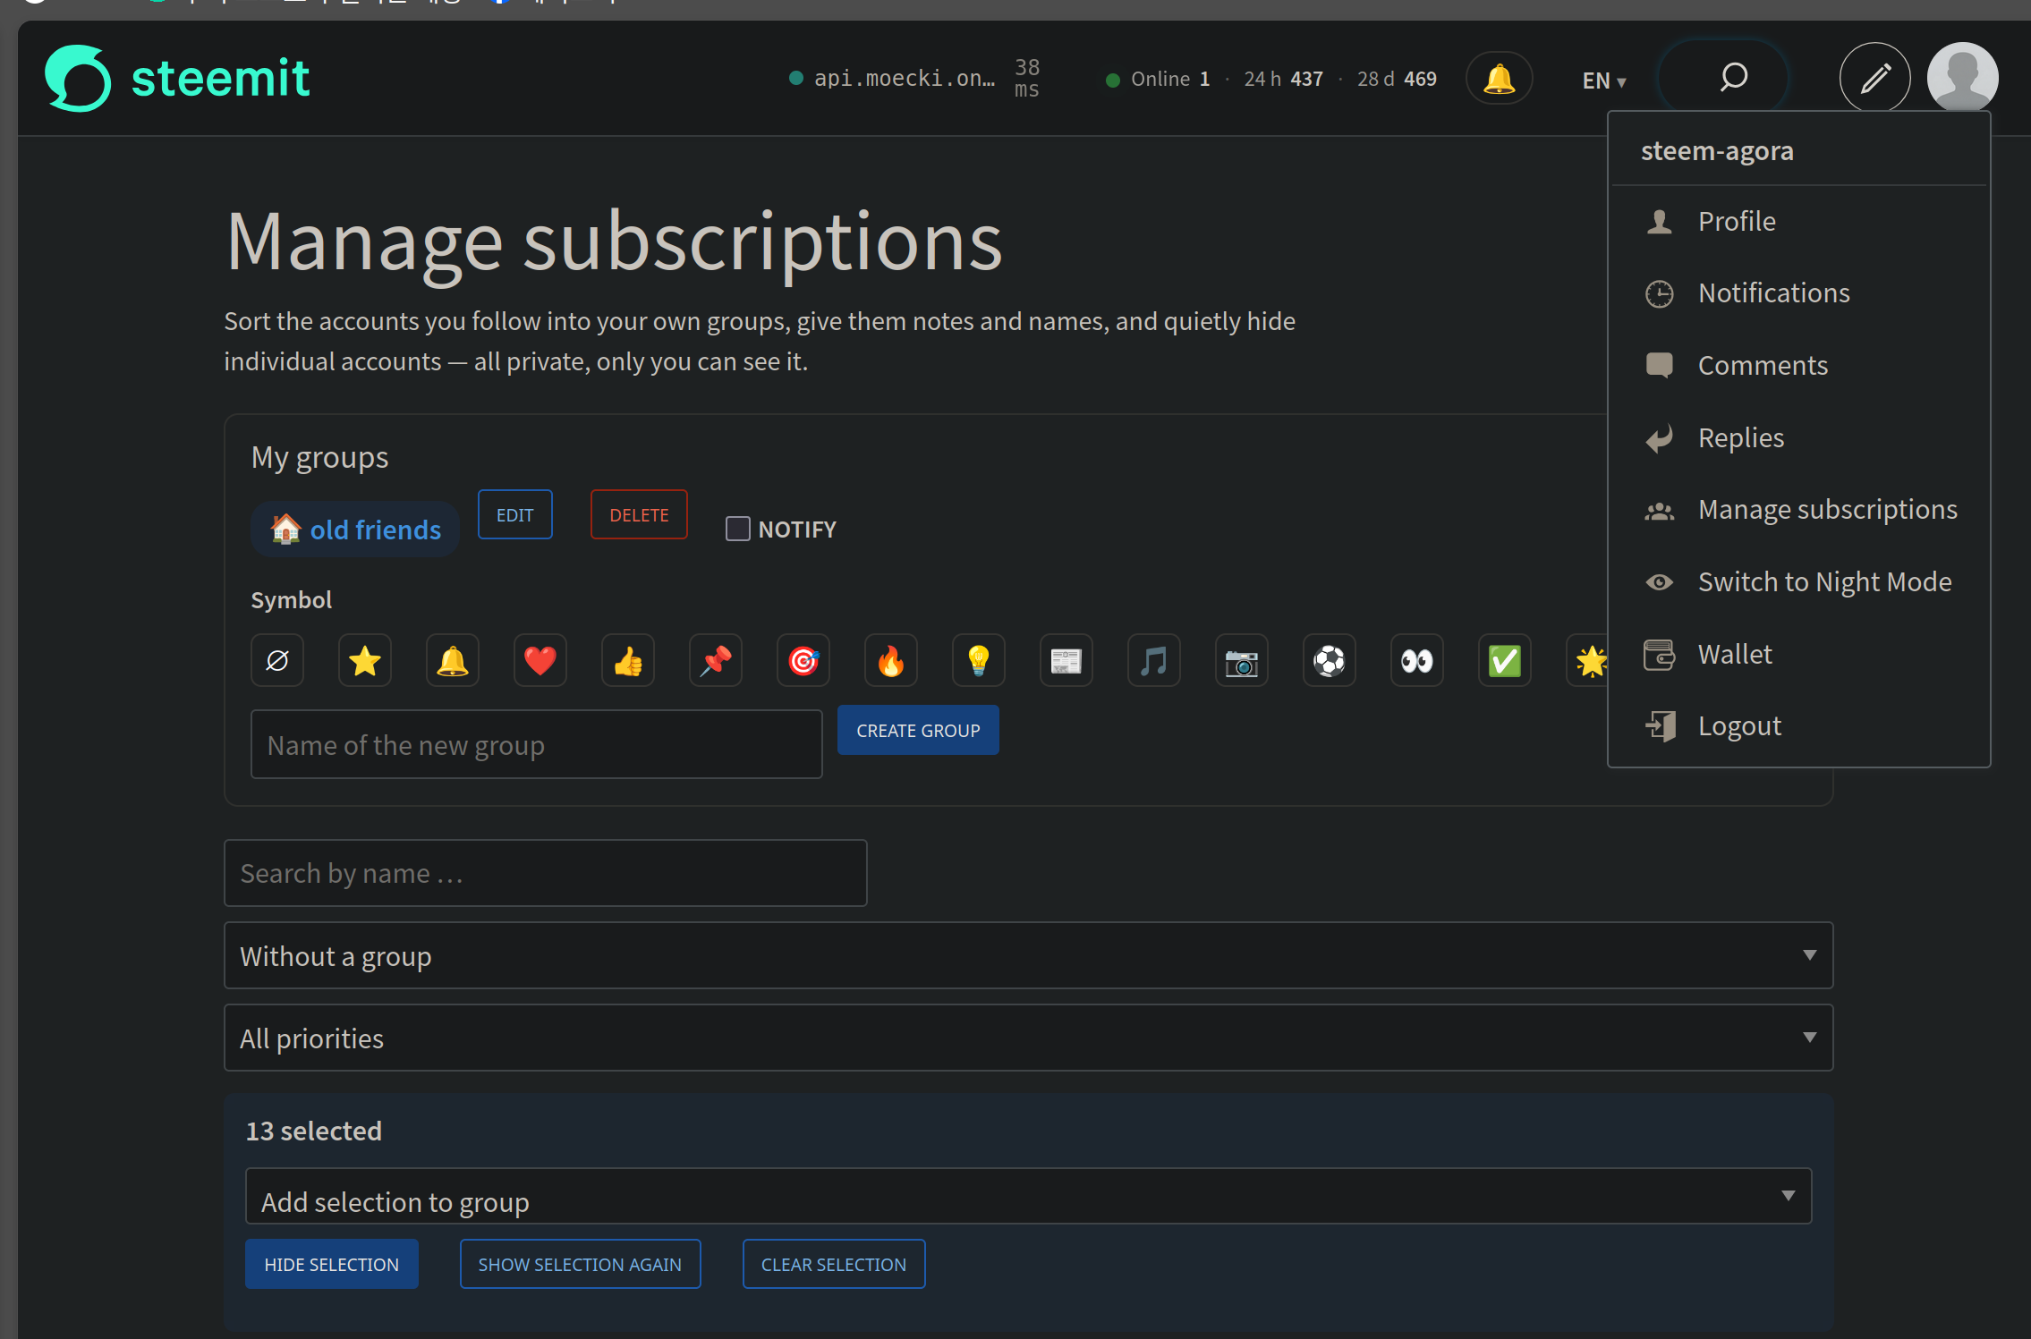
Task: Open Notifications from the user menu
Action: [1798, 292]
